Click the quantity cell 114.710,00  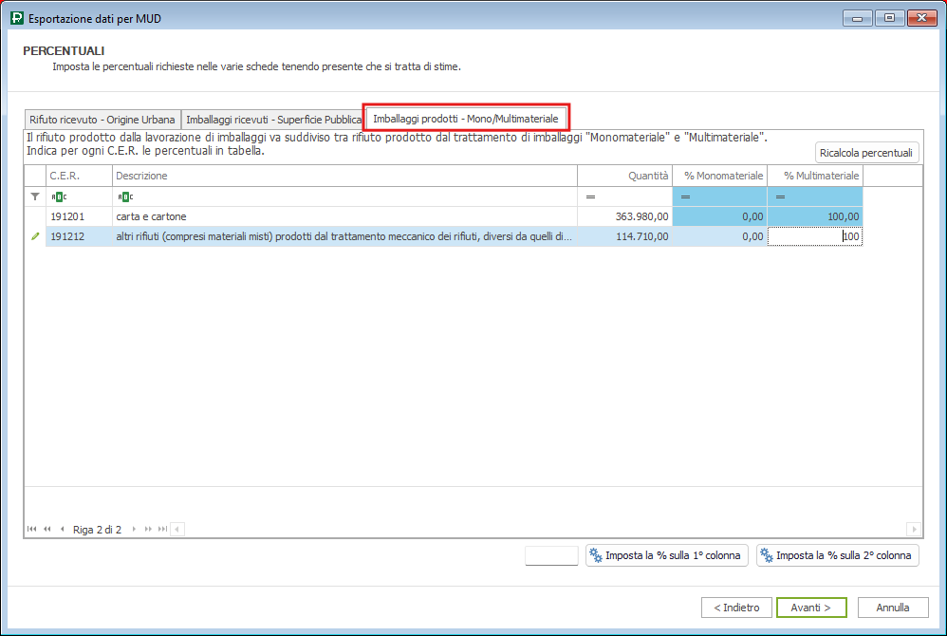point(624,236)
